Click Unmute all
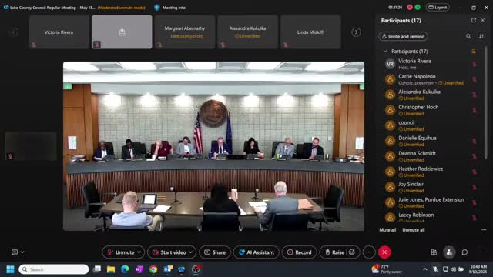Screen dimensions: 493x277 click(414, 230)
